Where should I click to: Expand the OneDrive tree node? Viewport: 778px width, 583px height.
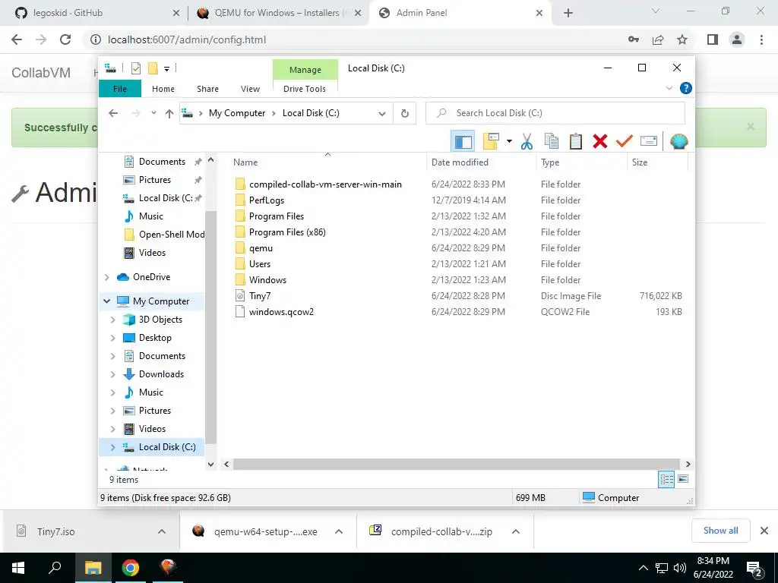point(106,277)
